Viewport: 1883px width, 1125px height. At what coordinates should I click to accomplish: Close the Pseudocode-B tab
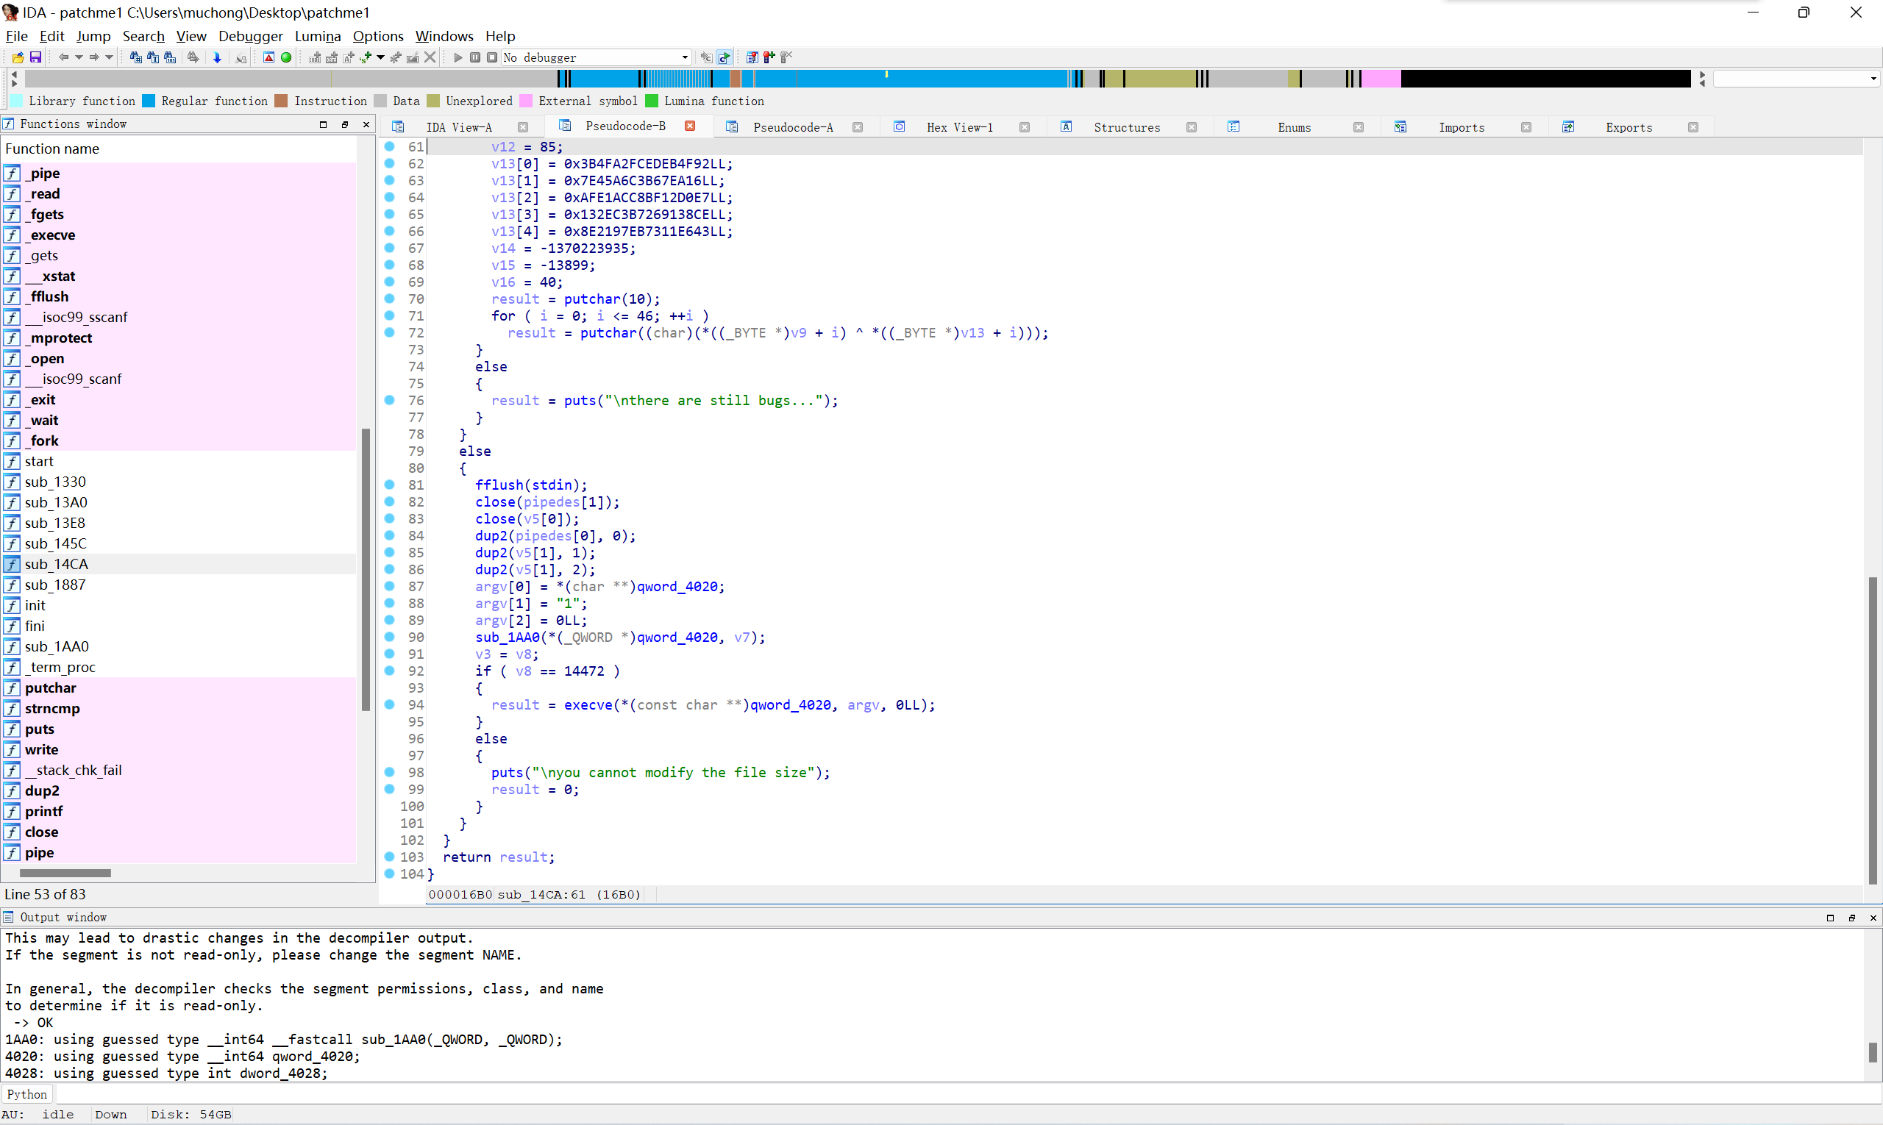tap(690, 126)
